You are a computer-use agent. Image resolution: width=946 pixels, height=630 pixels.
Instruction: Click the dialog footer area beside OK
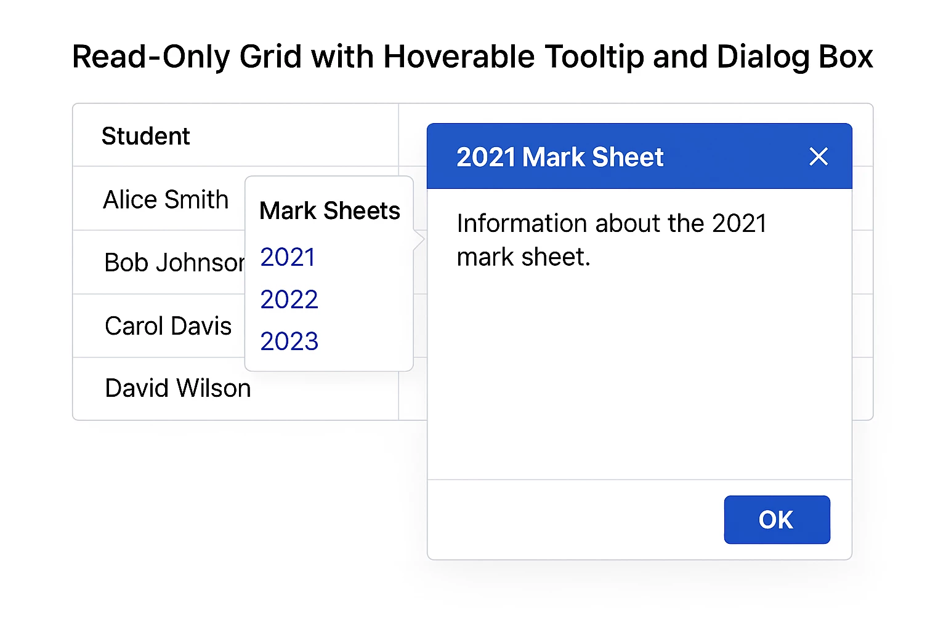coord(576,520)
